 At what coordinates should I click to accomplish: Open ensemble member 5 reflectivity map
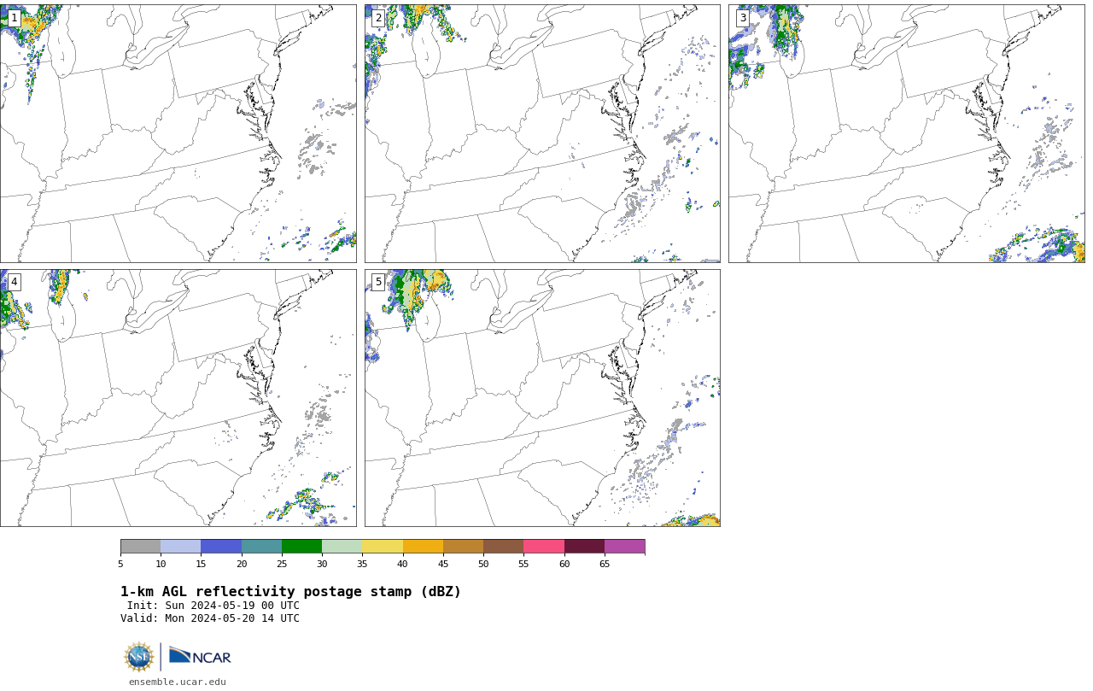(542, 398)
